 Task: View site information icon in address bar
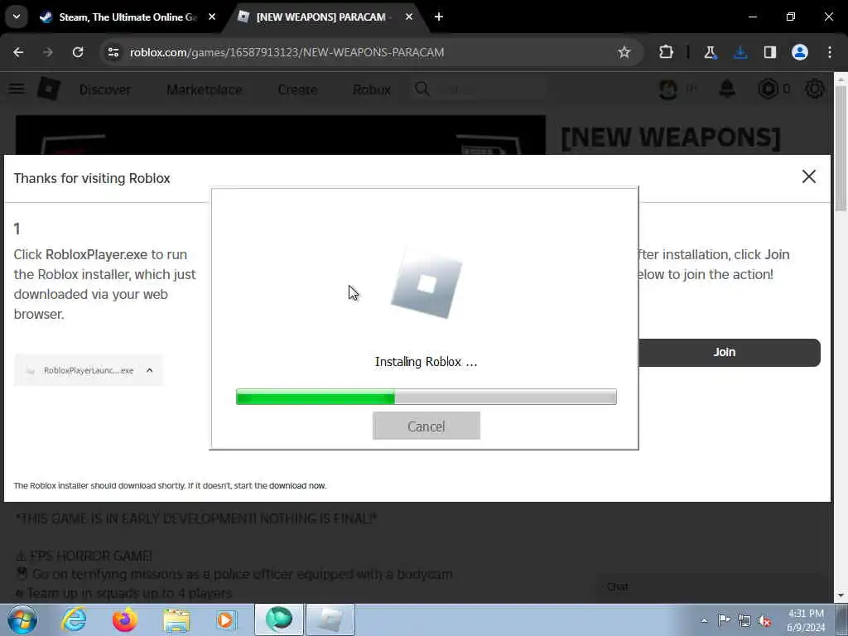coord(113,52)
